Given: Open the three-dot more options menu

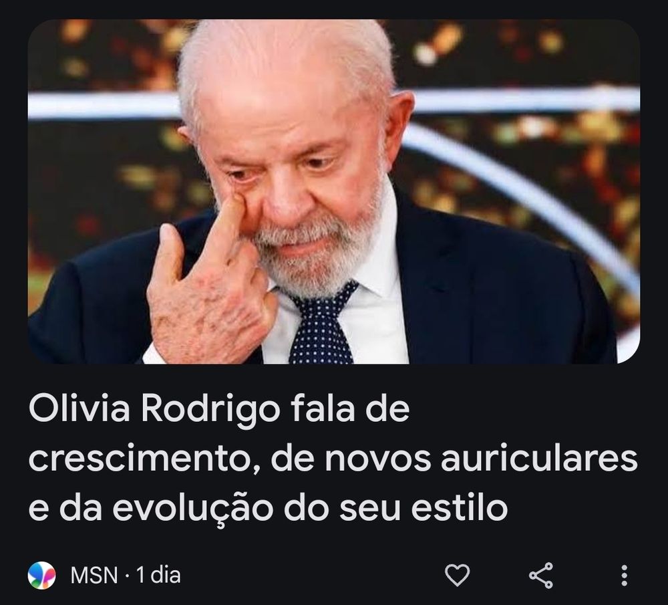Looking at the screenshot, I should pos(624,576).
